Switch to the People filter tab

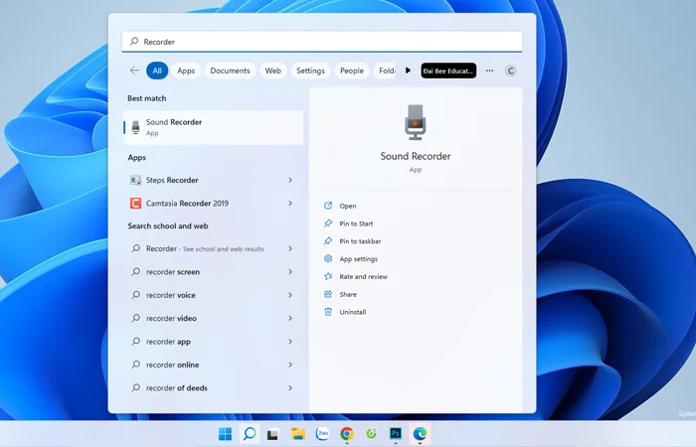(x=352, y=71)
